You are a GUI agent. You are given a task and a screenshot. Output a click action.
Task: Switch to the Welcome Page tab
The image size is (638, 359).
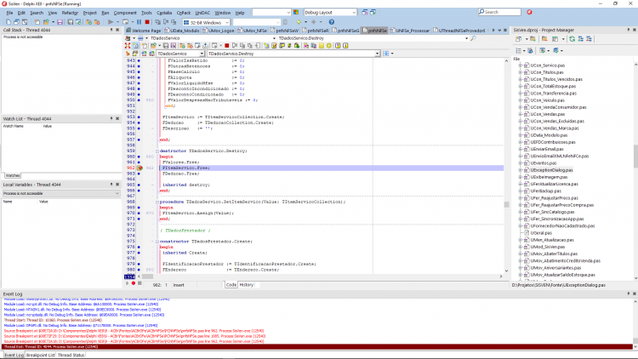(x=144, y=31)
